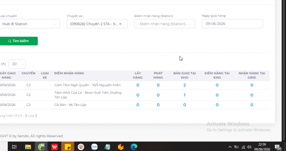The width and height of the screenshot is (286, 151).
Task: Clear the selected Chuyến xe value with the x
Action: pyautogui.click(x=120, y=24)
